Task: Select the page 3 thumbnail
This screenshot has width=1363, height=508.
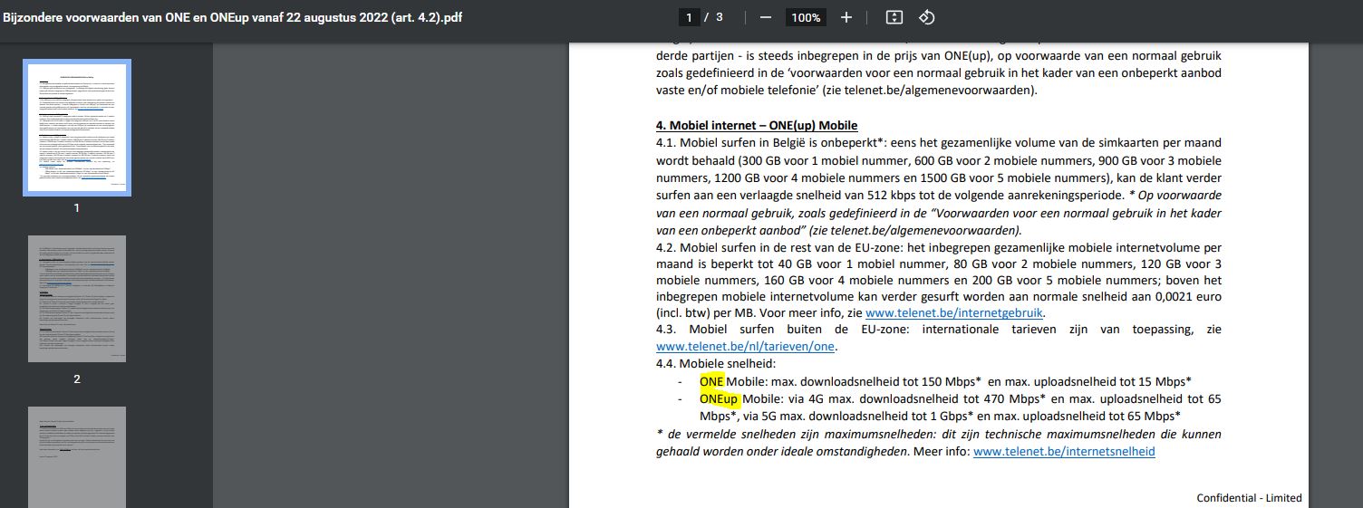Action: click(77, 457)
